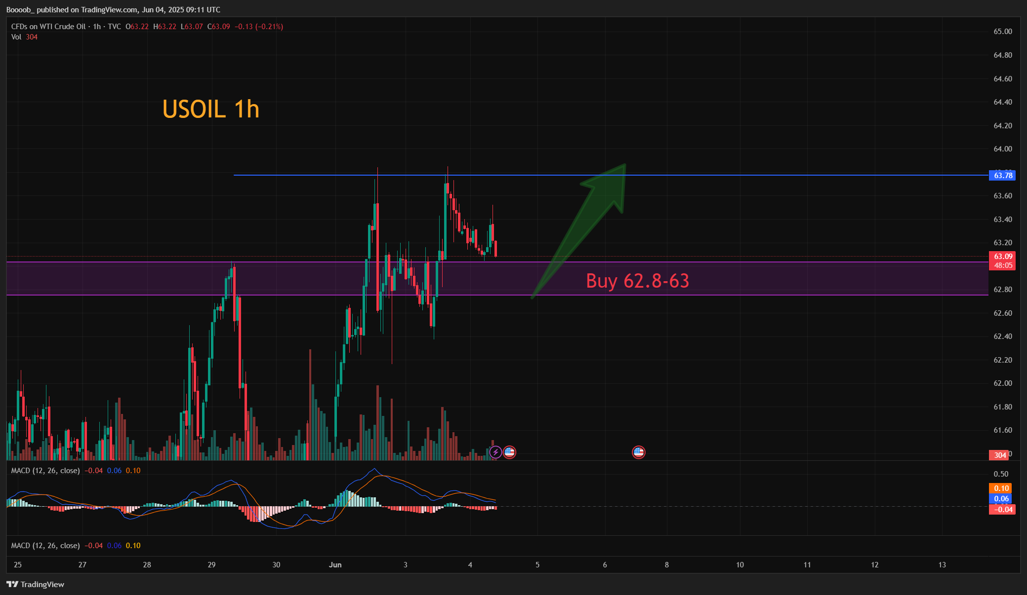Click the "Vol" indicator legend
The height and width of the screenshot is (595, 1027).
[16, 37]
